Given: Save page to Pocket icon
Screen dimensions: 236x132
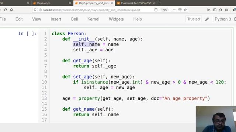Looking at the screenshot, I should coord(180,10).
